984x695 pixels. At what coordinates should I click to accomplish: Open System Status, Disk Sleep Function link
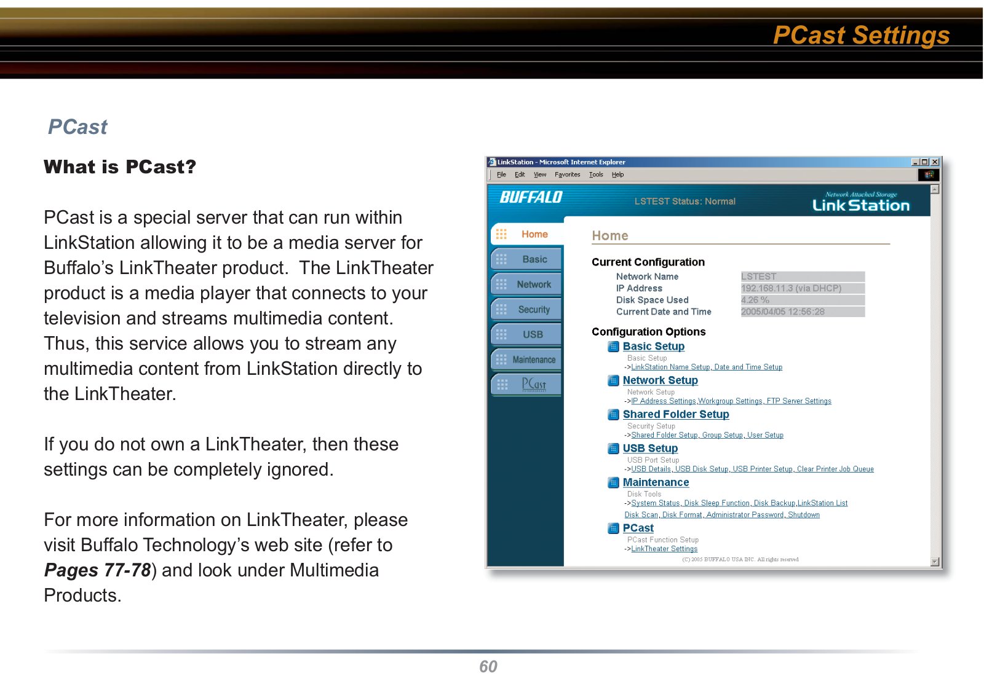(x=739, y=503)
